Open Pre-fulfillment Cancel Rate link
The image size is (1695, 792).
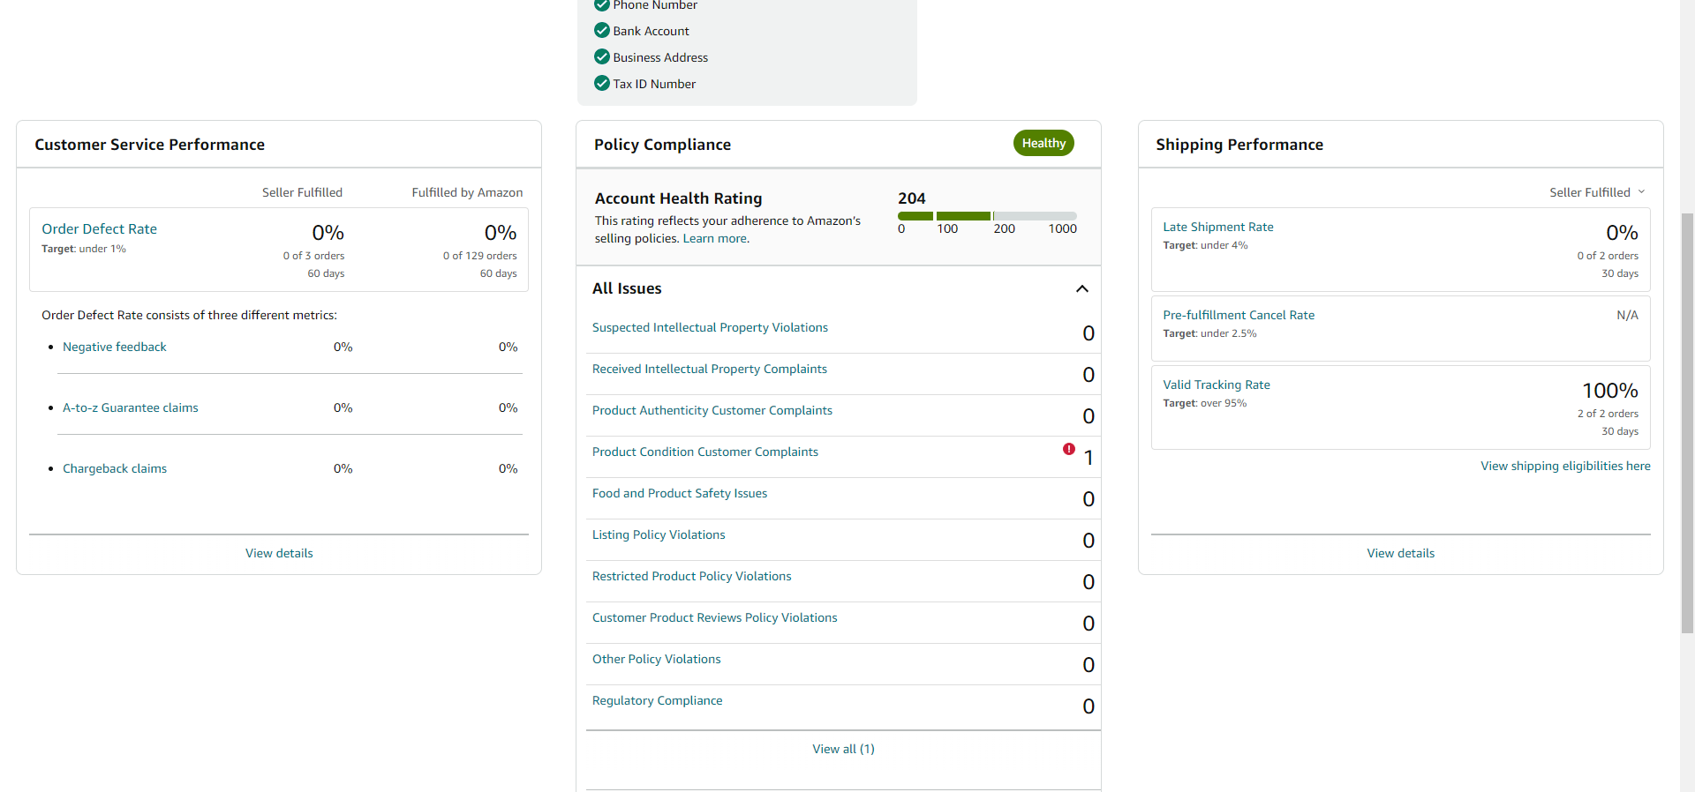coord(1239,315)
